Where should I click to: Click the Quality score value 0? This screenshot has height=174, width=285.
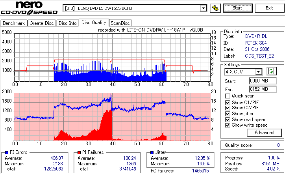(x=278, y=145)
